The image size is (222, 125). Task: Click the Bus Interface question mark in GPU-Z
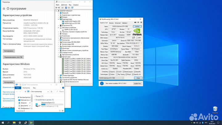click(141, 43)
